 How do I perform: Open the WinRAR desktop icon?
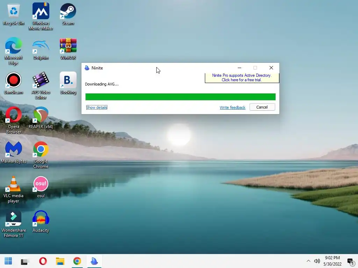click(x=68, y=49)
